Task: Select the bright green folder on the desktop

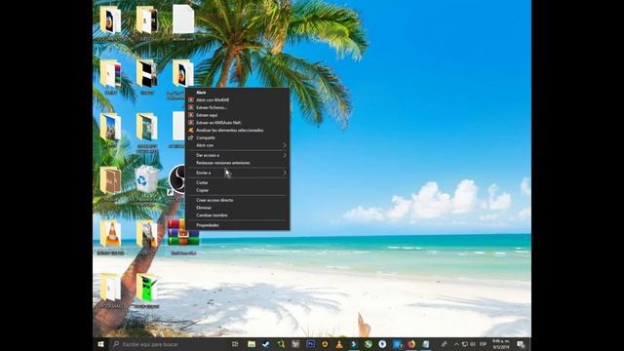Action: pyautogui.click(x=146, y=287)
